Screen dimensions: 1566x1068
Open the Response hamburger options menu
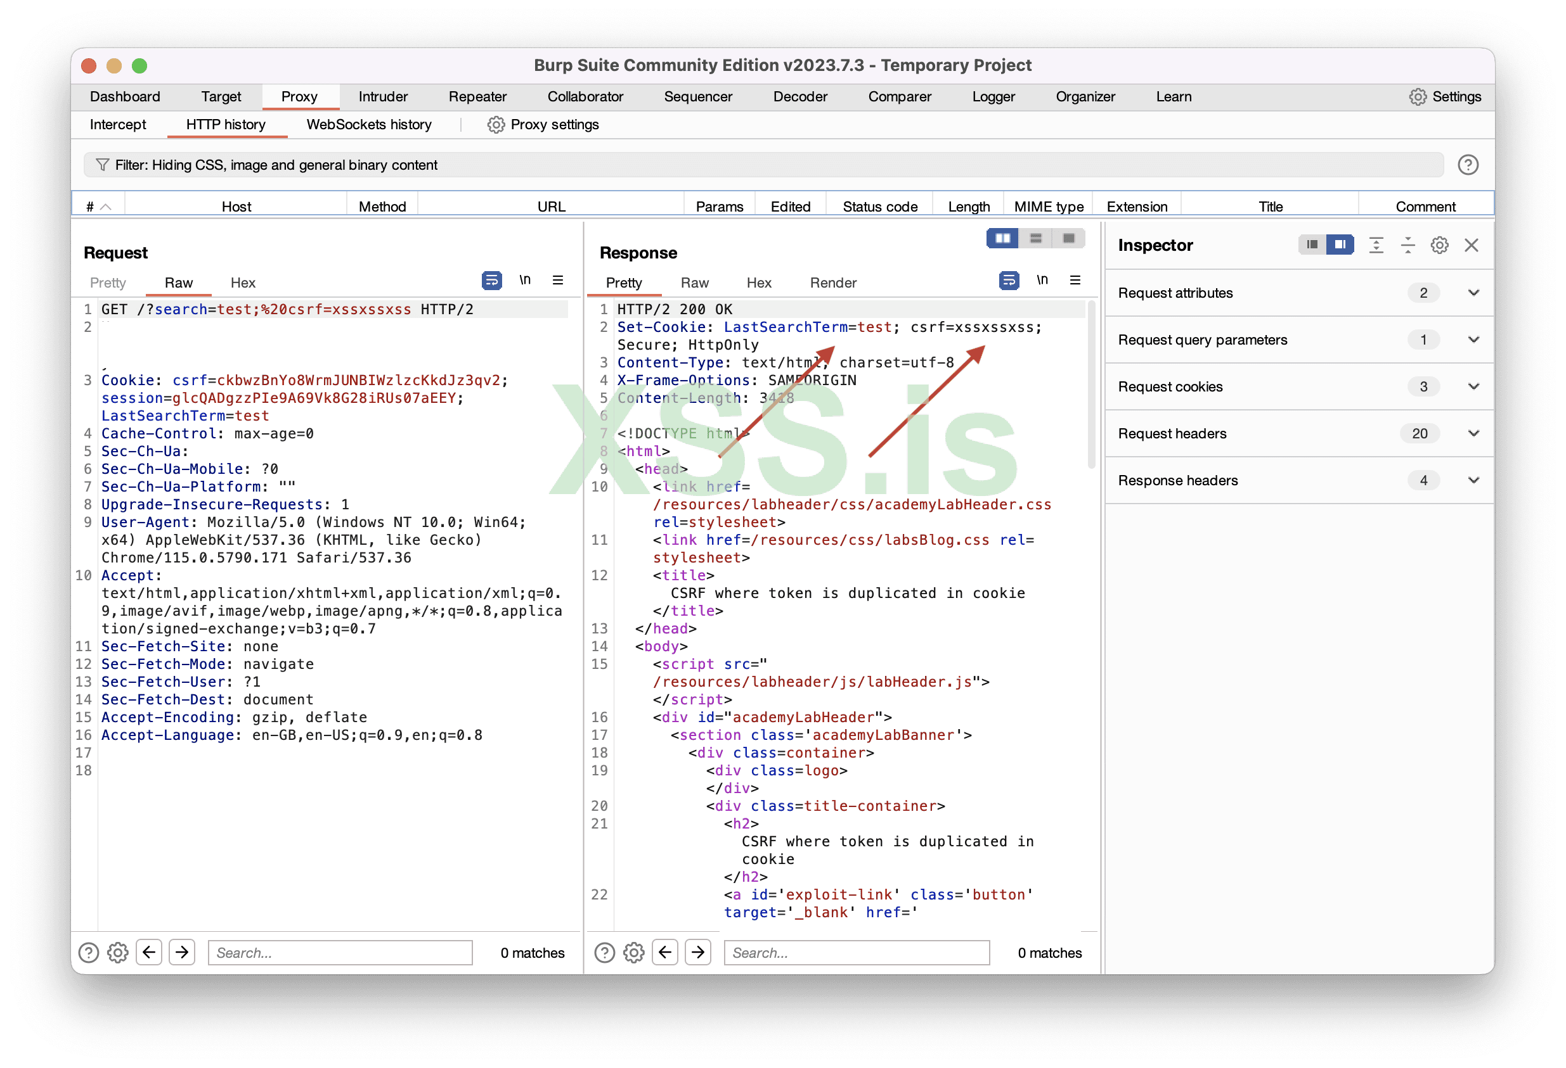pos(1075,280)
